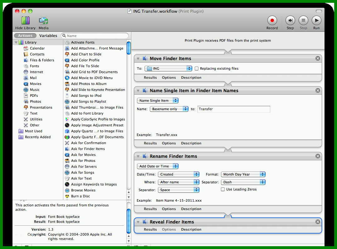Select the Browse Movies action

[x=95, y=190]
